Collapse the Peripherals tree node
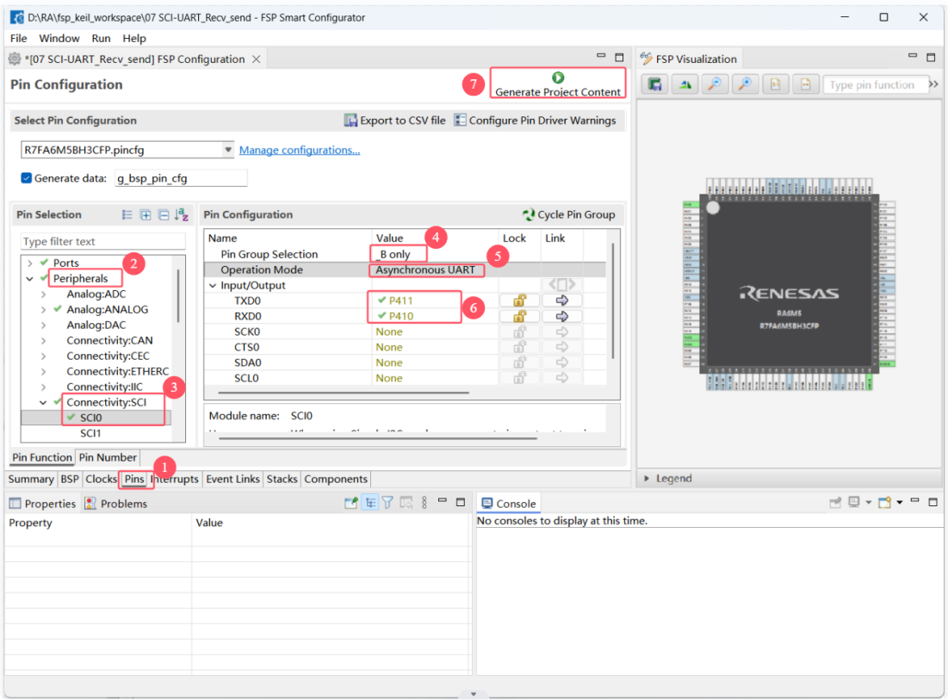 [29, 279]
